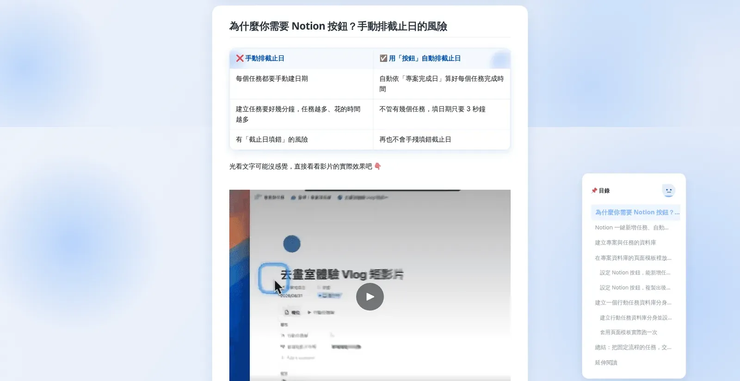
Task: Click the robot face icon in table of contents
Action: (x=668, y=190)
